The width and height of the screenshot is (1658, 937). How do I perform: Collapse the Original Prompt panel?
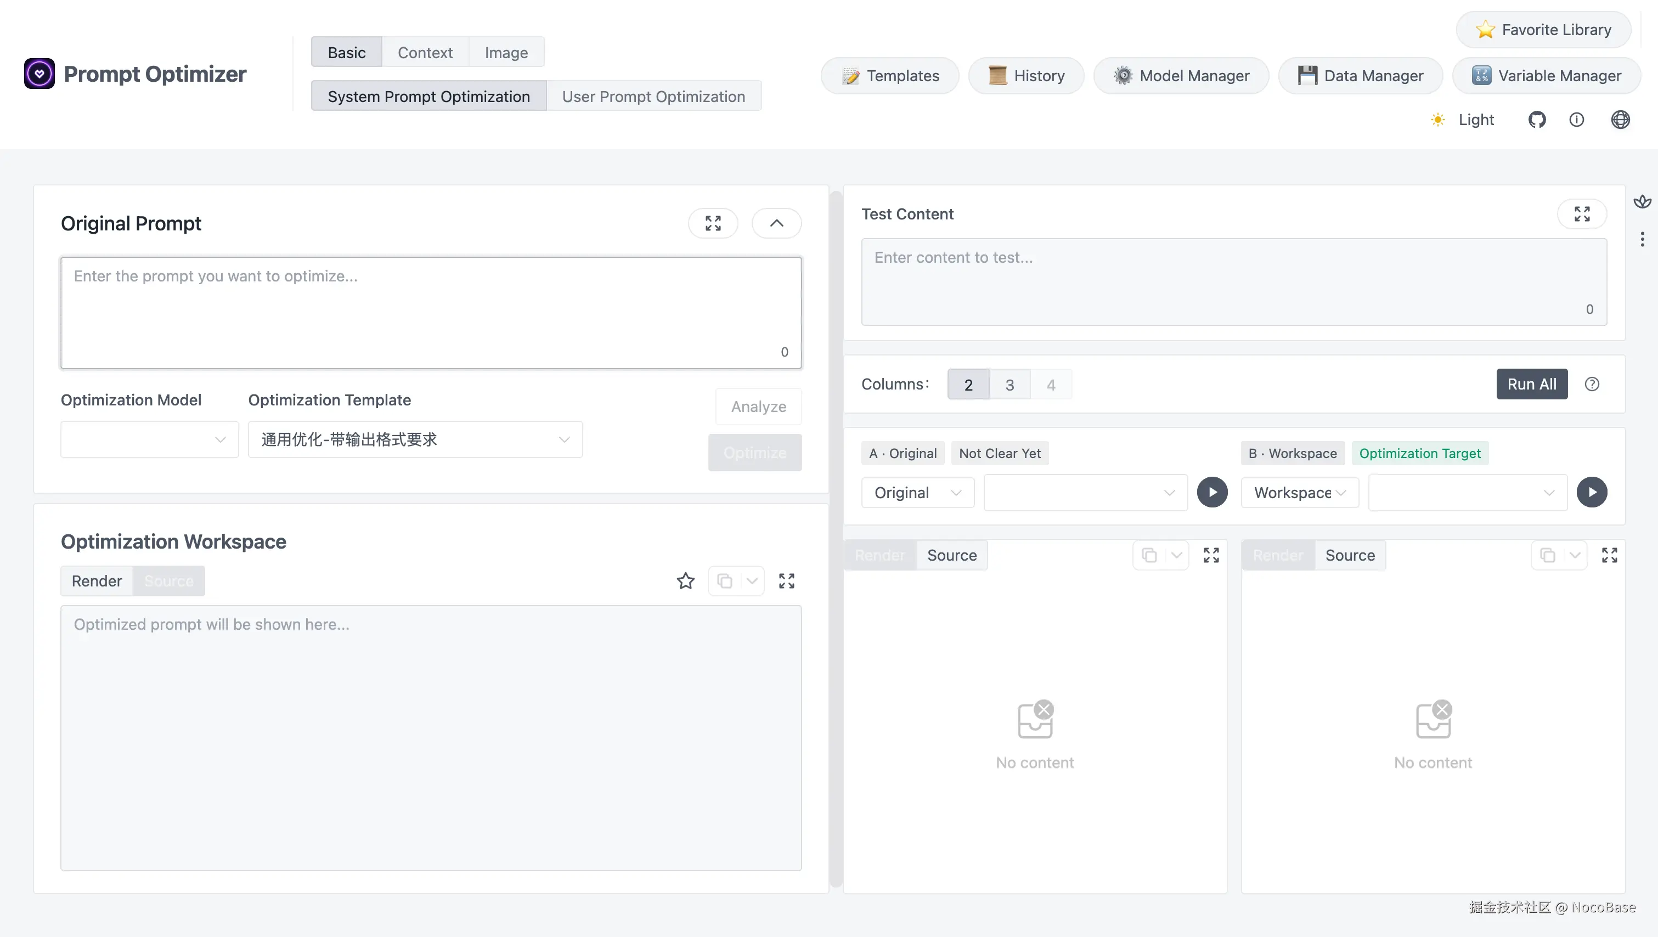pos(776,223)
